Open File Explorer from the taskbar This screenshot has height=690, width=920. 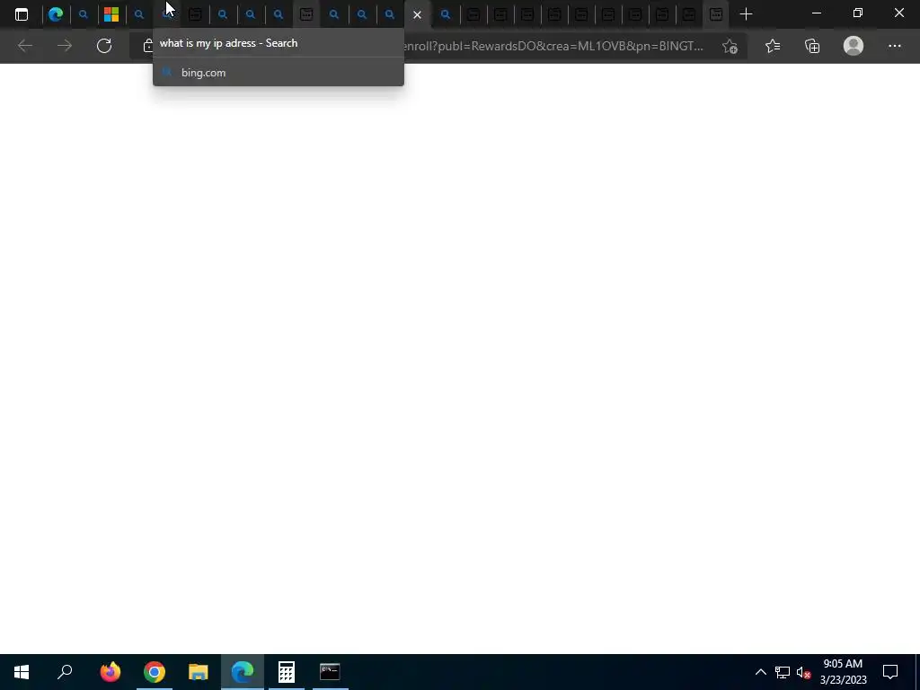click(x=199, y=672)
